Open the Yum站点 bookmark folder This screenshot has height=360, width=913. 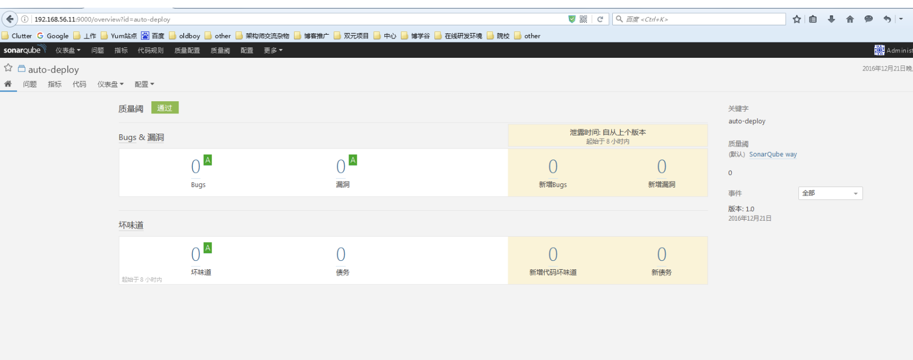click(x=119, y=36)
